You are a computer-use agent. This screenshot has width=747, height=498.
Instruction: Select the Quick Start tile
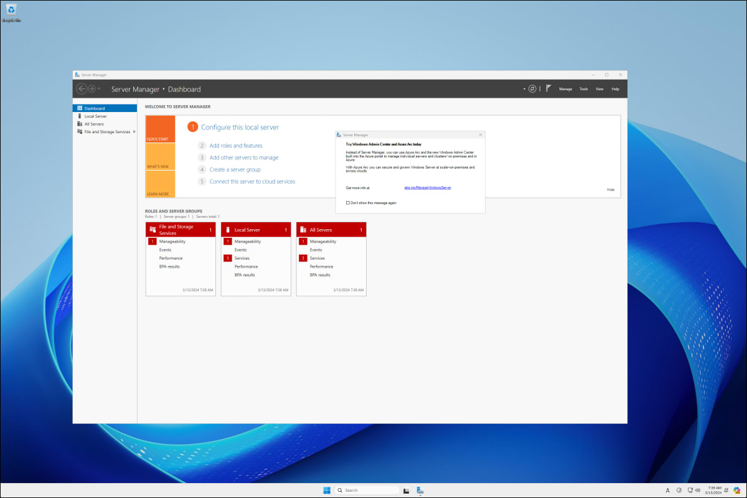(161, 129)
